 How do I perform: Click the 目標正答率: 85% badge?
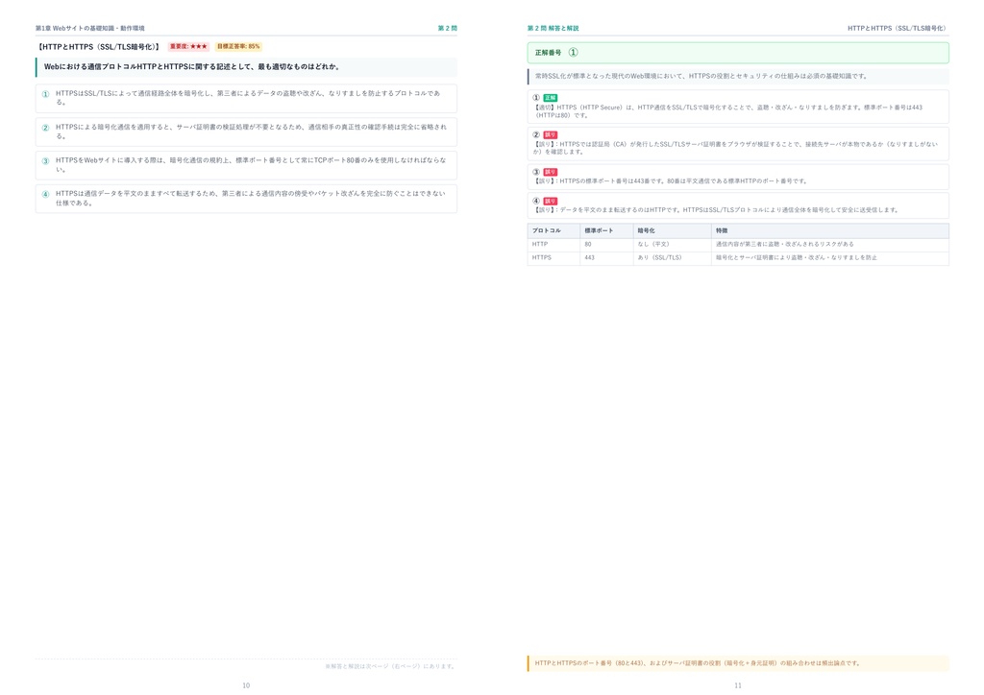pyautogui.click(x=238, y=46)
